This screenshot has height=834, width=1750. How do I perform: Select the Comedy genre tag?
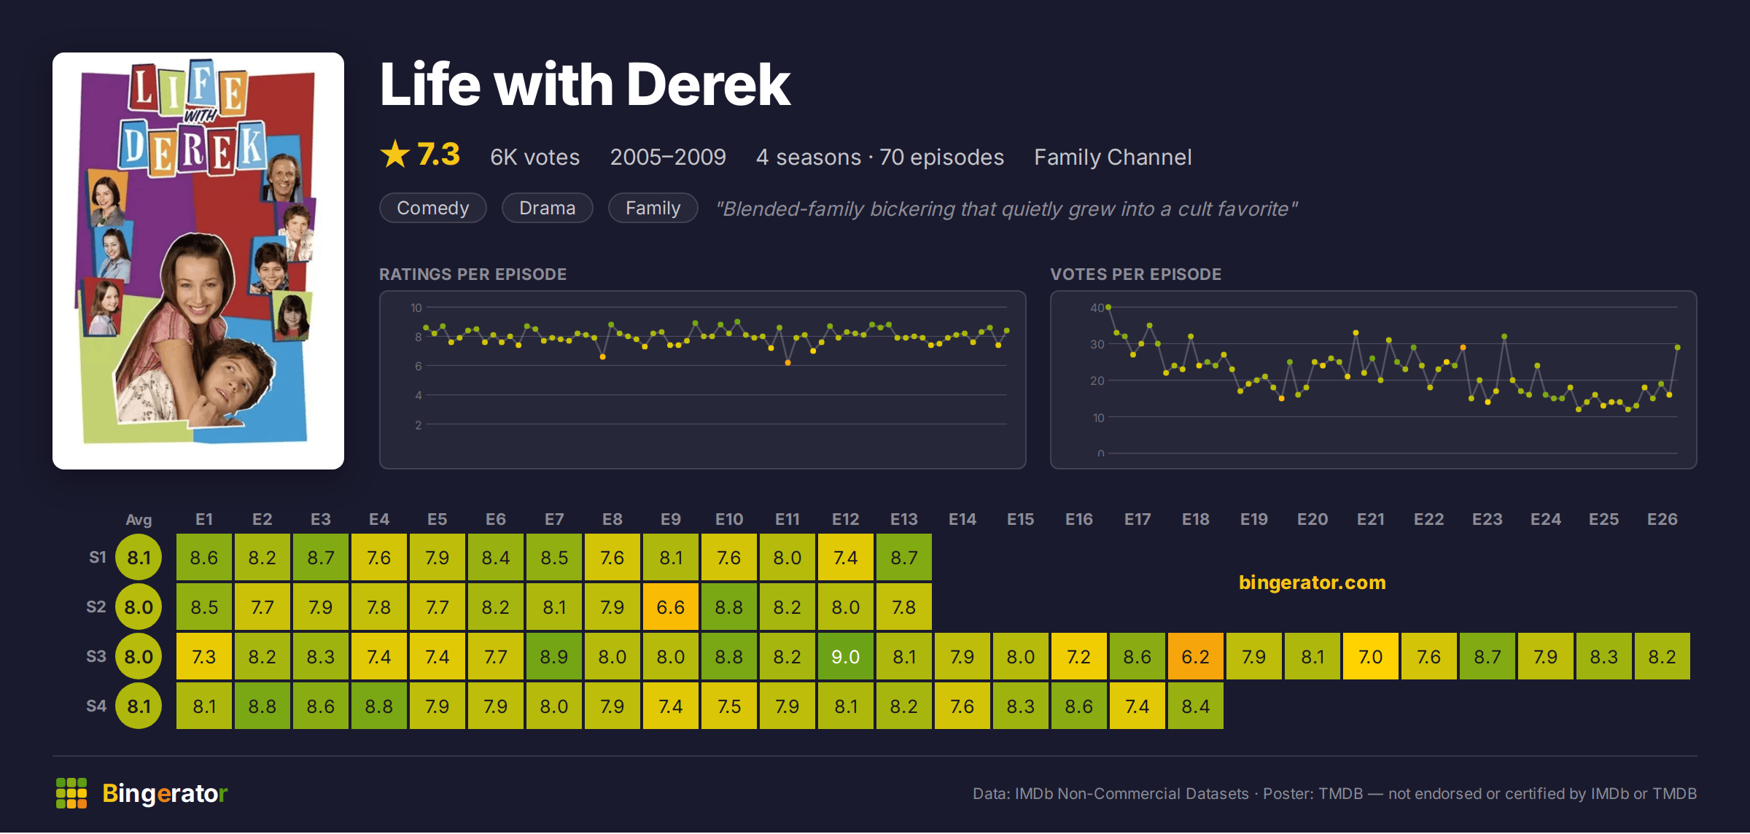tap(433, 208)
